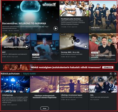
Task: Play the NHL Patrik Laine clip
Action: pos(115,90)
